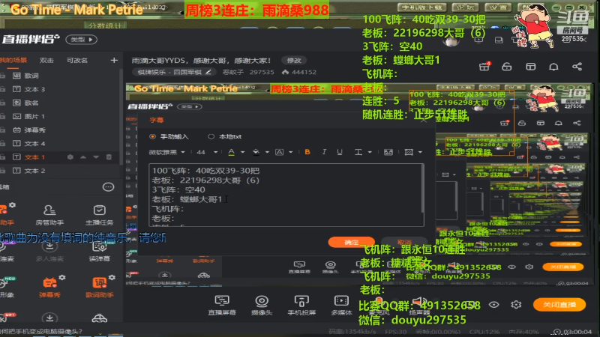
Task: Move 文本 1 layer up
Action: pos(83,157)
